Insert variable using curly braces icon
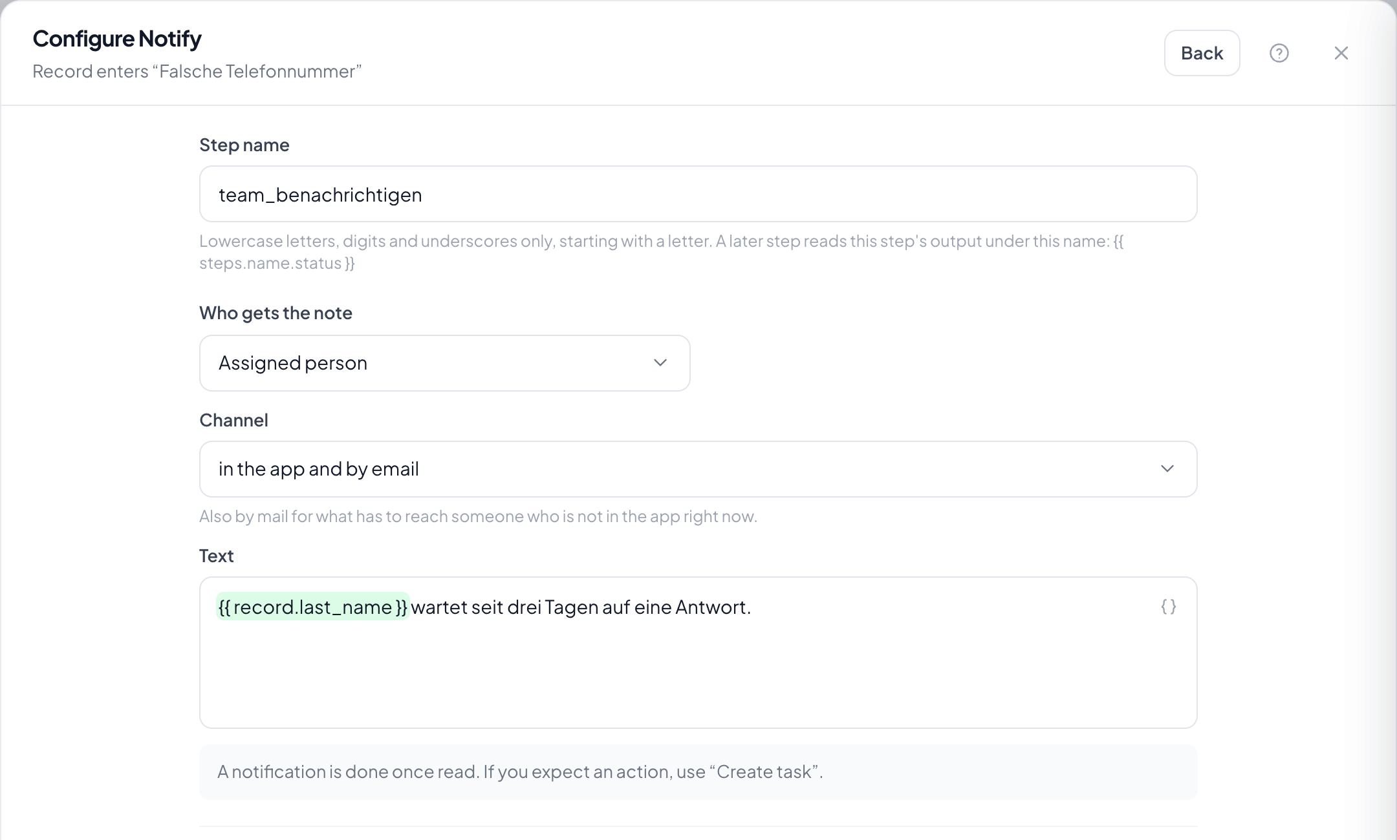The height and width of the screenshot is (840, 1397). (x=1168, y=607)
